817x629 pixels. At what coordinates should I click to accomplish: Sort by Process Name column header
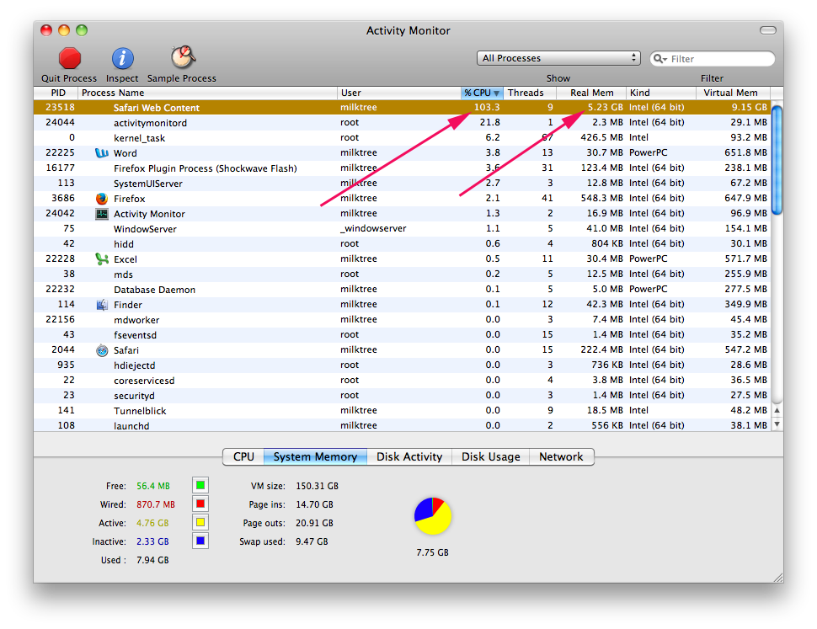point(207,93)
